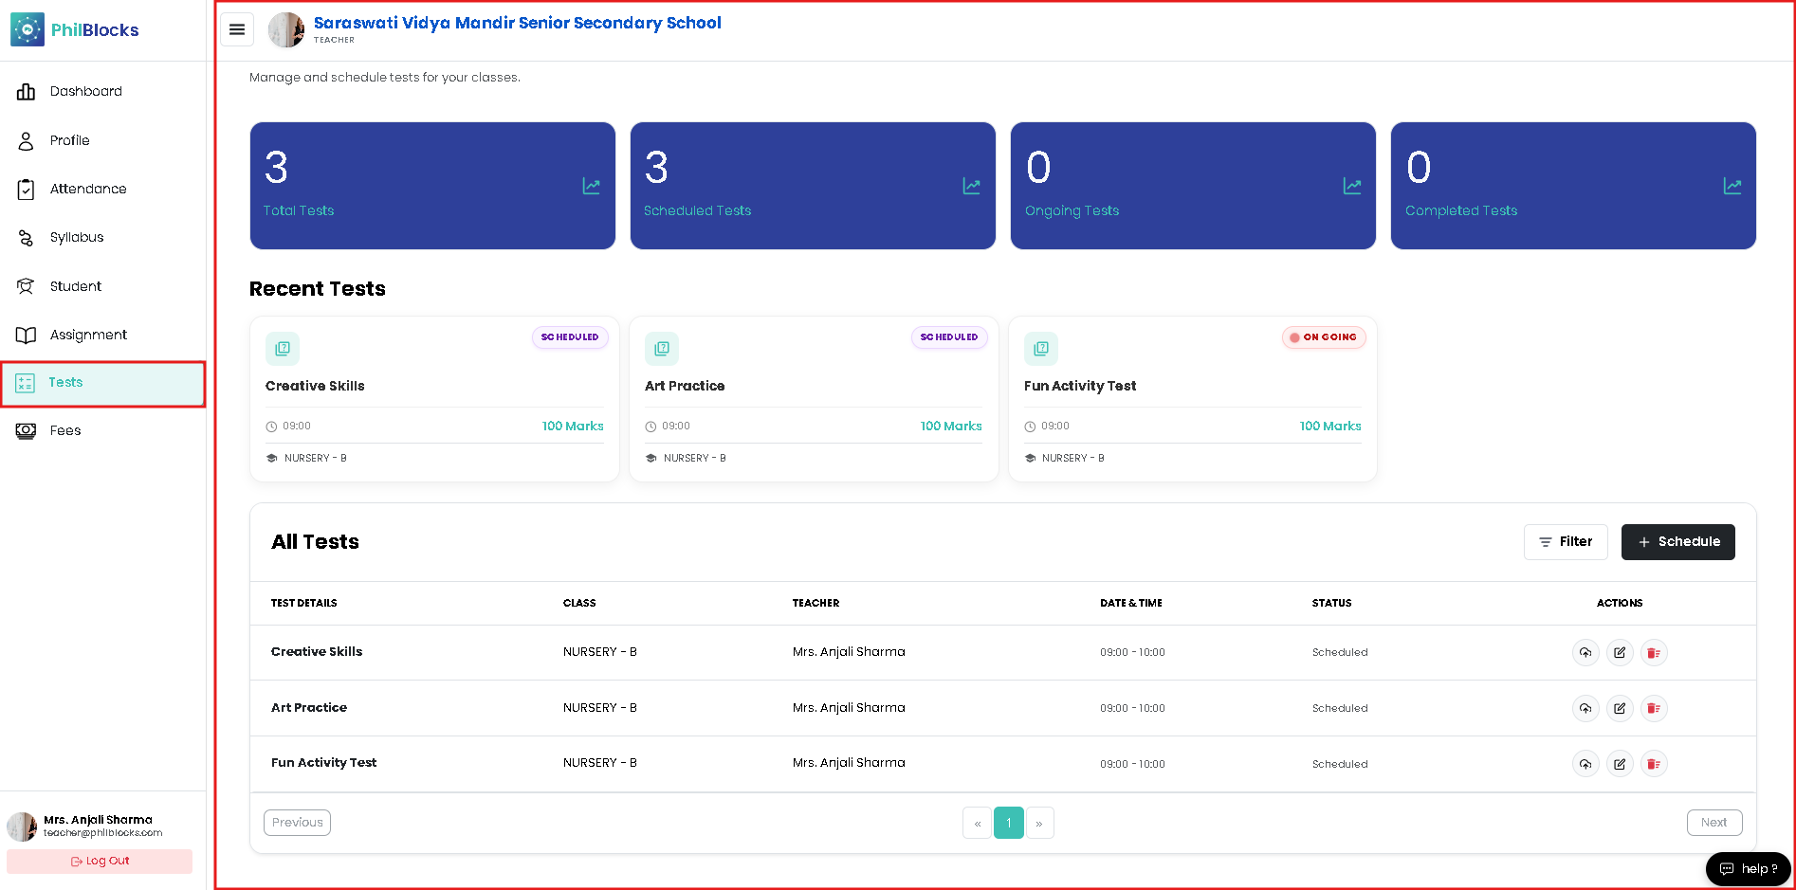Click upload icon for Art Practice row
This screenshot has height=890, width=1796.
tap(1585, 708)
